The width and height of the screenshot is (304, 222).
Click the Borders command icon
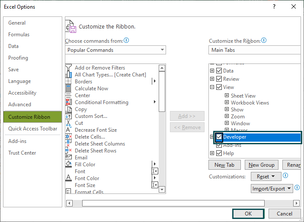point(68,82)
